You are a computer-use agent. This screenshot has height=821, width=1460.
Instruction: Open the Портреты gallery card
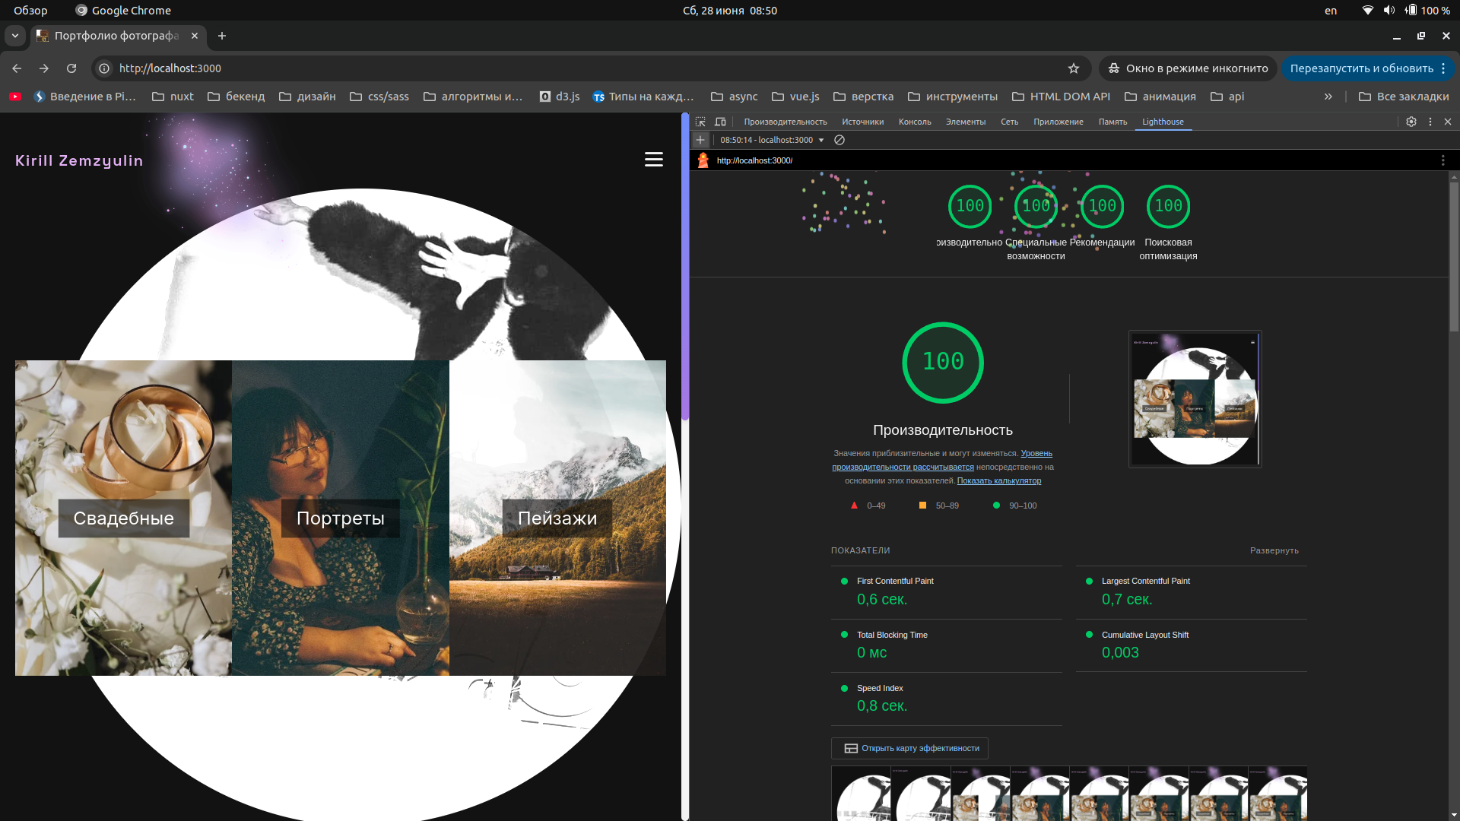pos(340,518)
